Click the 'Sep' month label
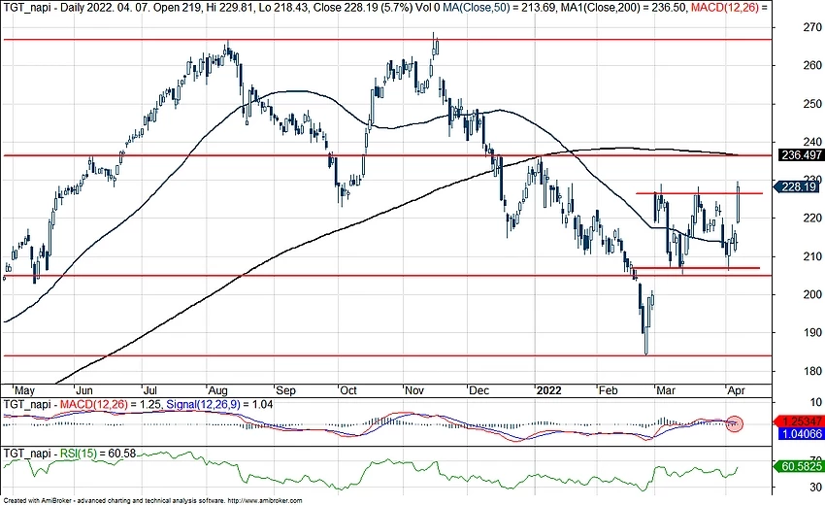The height and width of the screenshot is (505, 825). click(285, 390)
